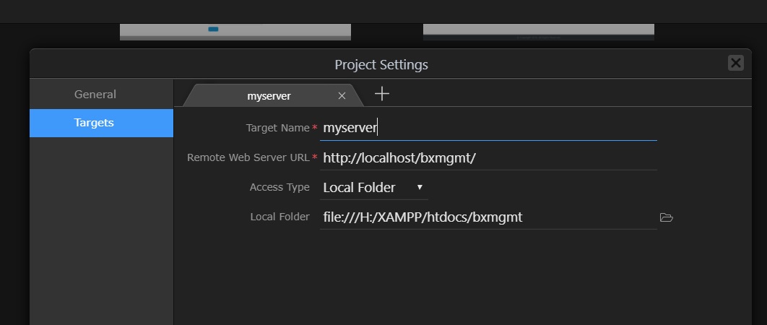The width and height of the screenshot is (767, 325).
Task: Click the Local Folder label text
Action: point(279,217)
